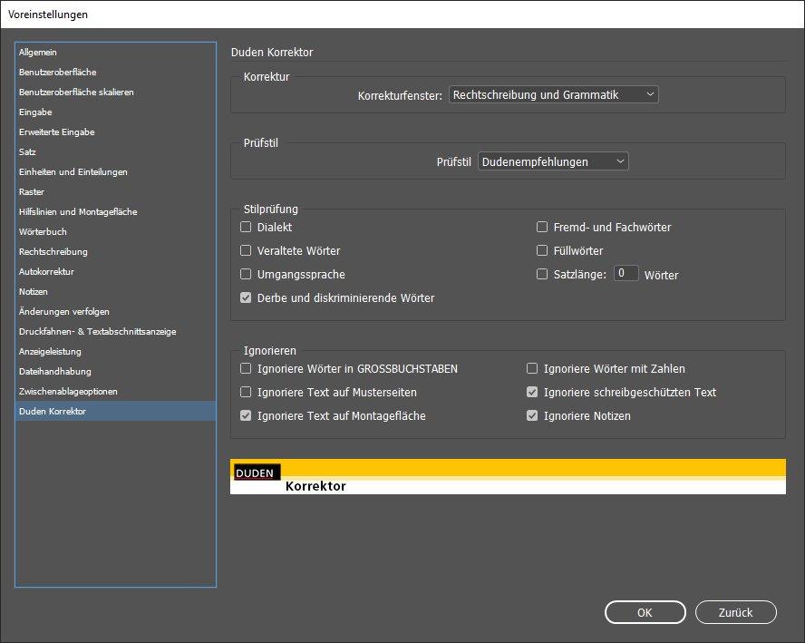This screenshot has width=805, height=643.
Task: Expand the Prüfstil dropdown
Action: (553, 161)
